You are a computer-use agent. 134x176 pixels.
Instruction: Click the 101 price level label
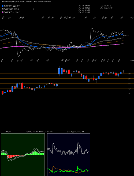129,94
